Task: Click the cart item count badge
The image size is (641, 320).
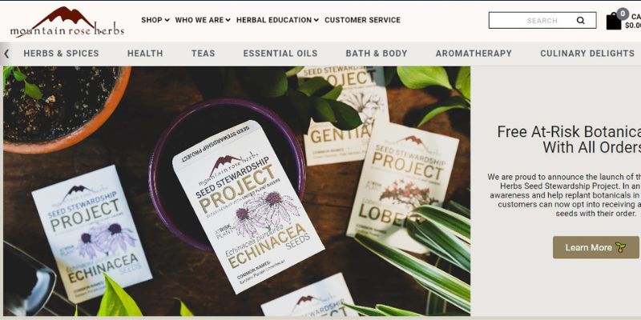Action: coord(623,14)
